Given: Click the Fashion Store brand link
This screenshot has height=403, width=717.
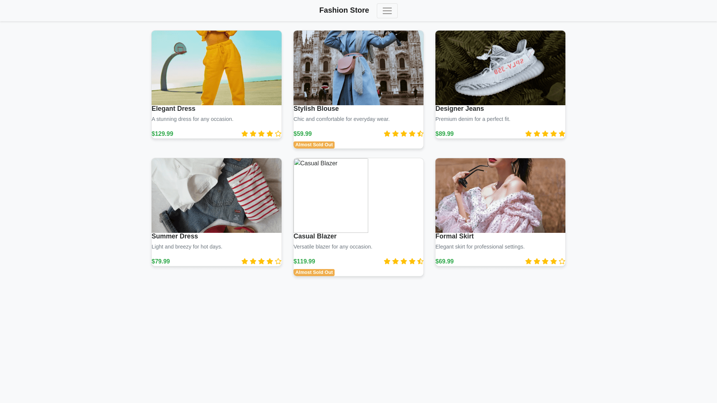Looking at the screenshot, I should coord(344,10).
